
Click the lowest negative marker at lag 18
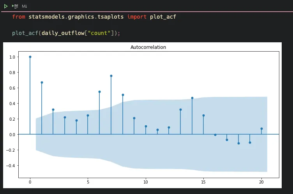point(238,144)
